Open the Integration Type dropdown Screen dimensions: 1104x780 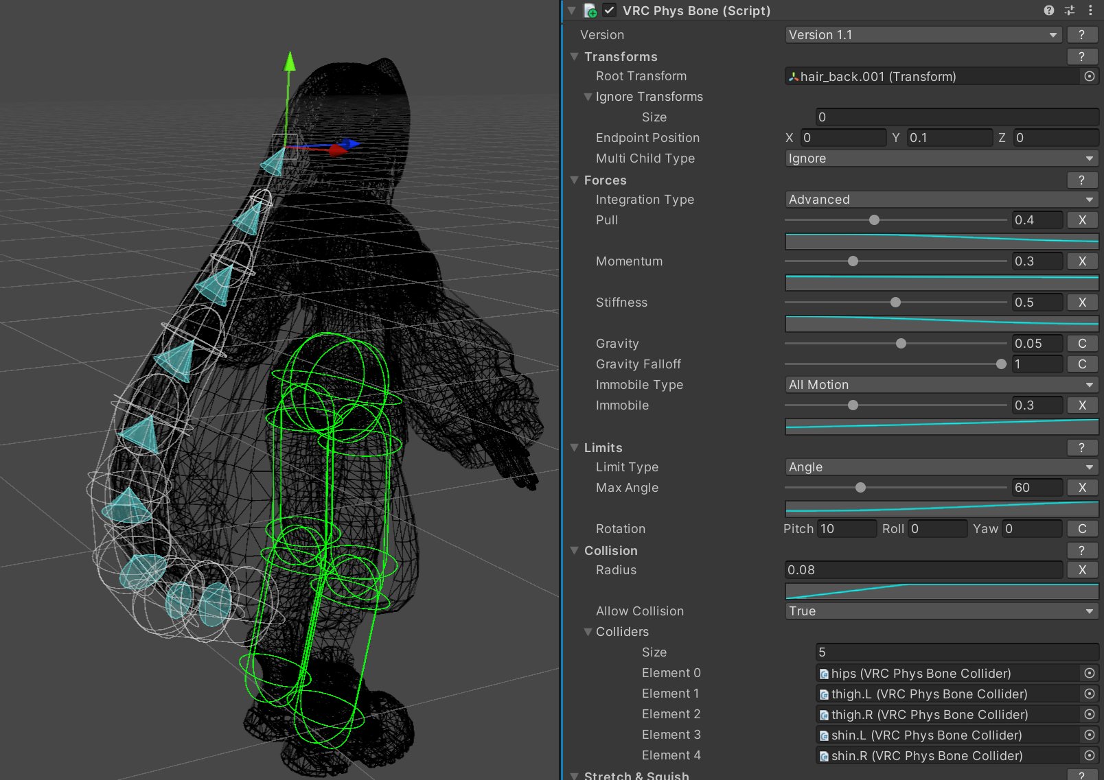click(x=941, y=200)
